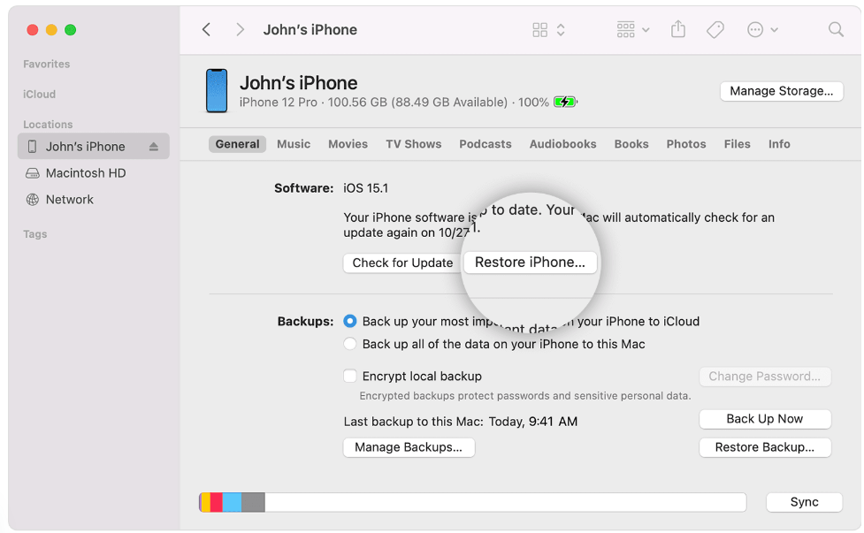This screenshot has width=864, height=533.
Task: Select back up to iCloud option
Action: (350, 321)
